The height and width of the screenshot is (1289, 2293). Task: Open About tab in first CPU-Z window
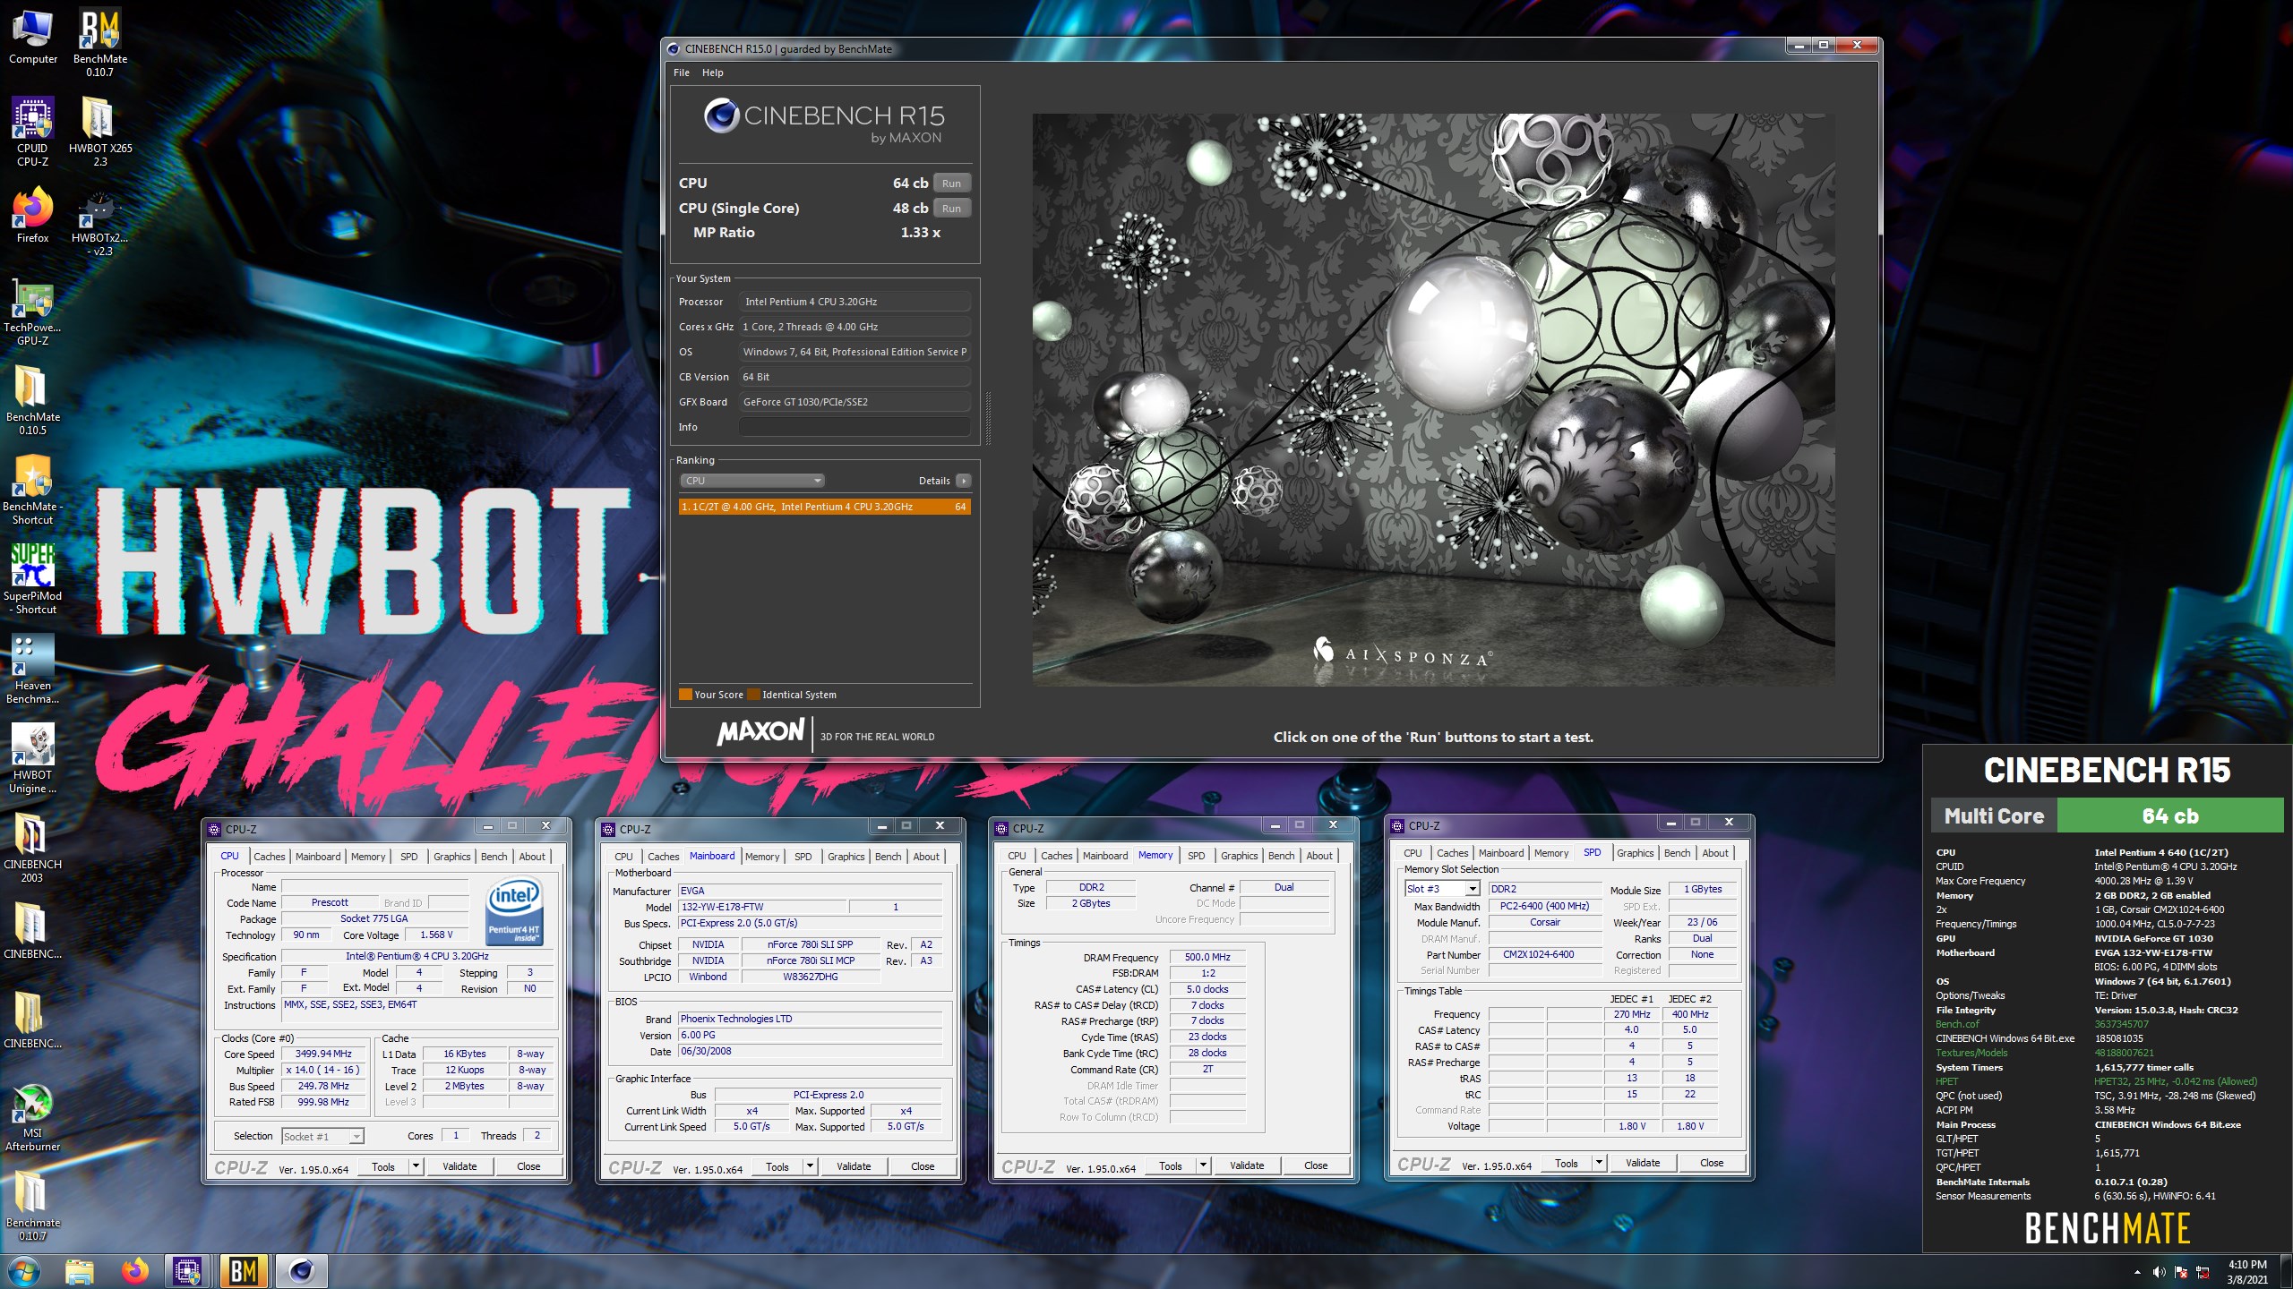pyautogui.click(x=532, y=857)
